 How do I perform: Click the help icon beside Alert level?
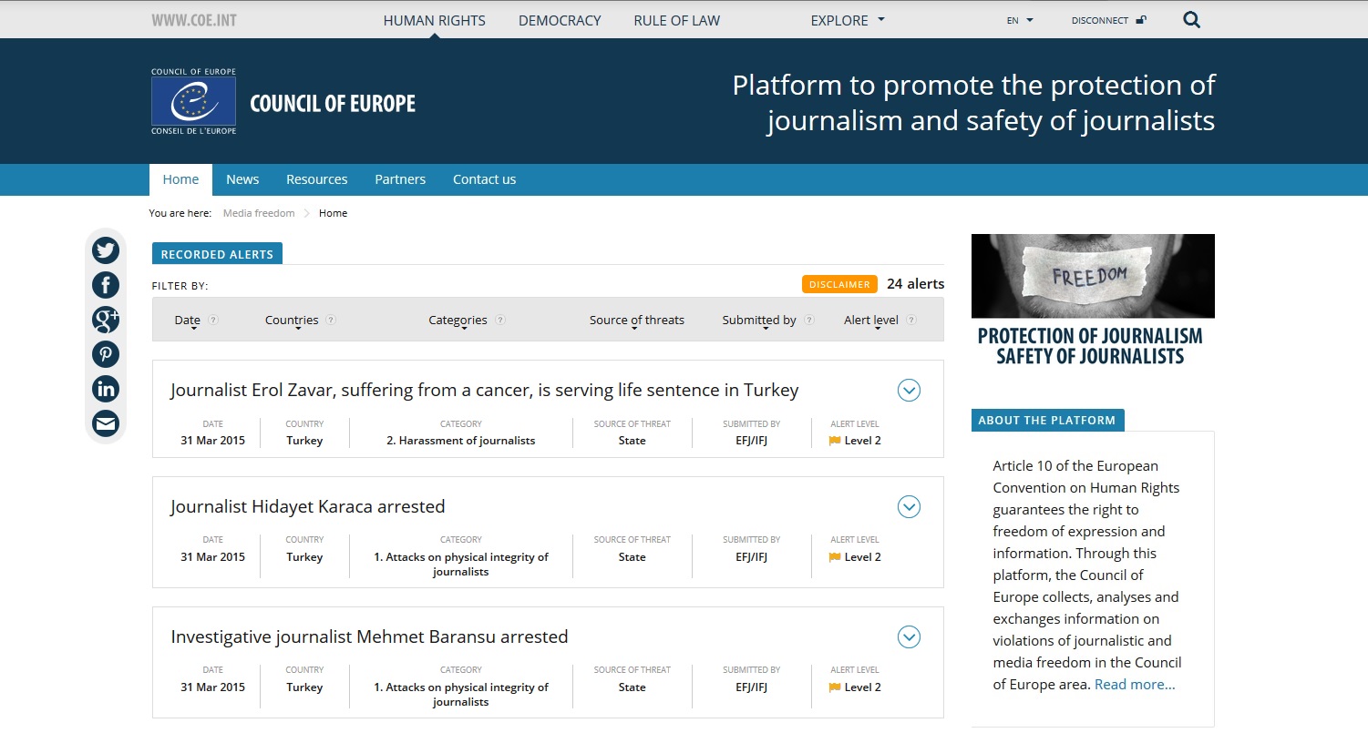point(912,320)
